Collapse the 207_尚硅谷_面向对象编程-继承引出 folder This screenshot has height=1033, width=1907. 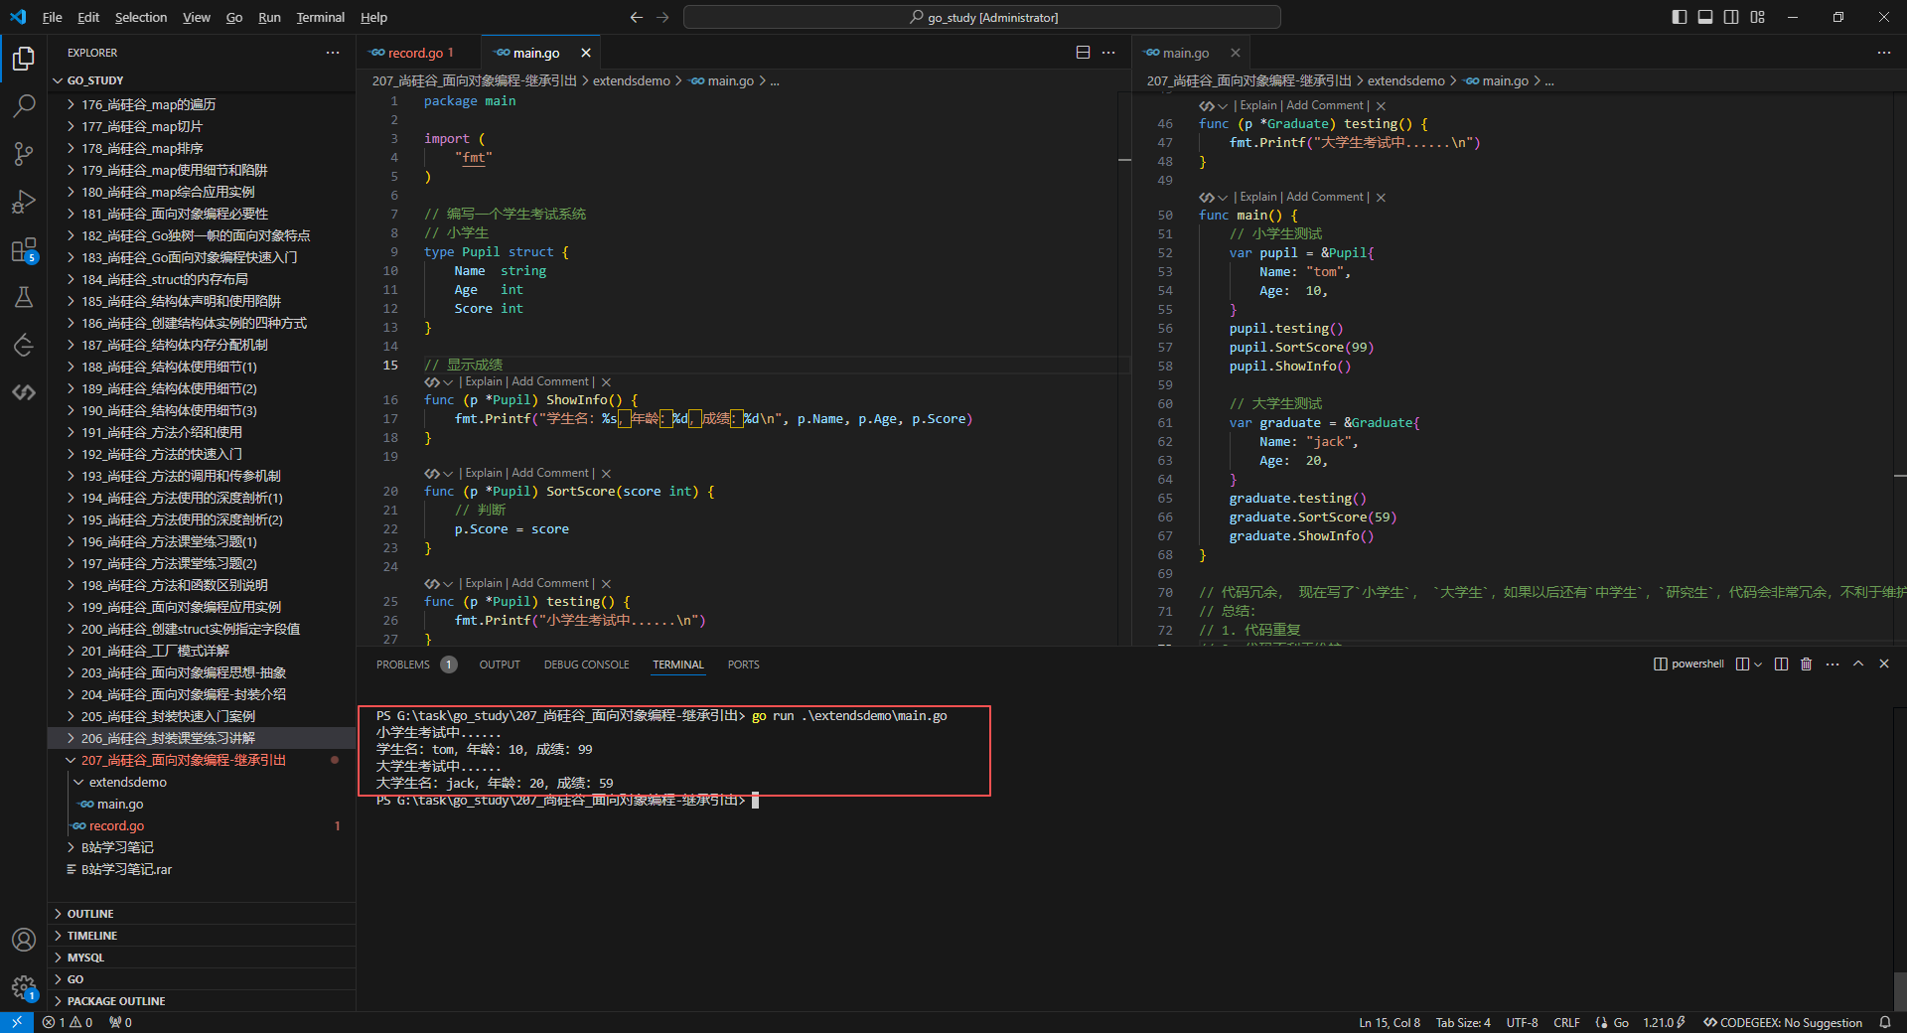pyautogui.click(x=204, y=760)
